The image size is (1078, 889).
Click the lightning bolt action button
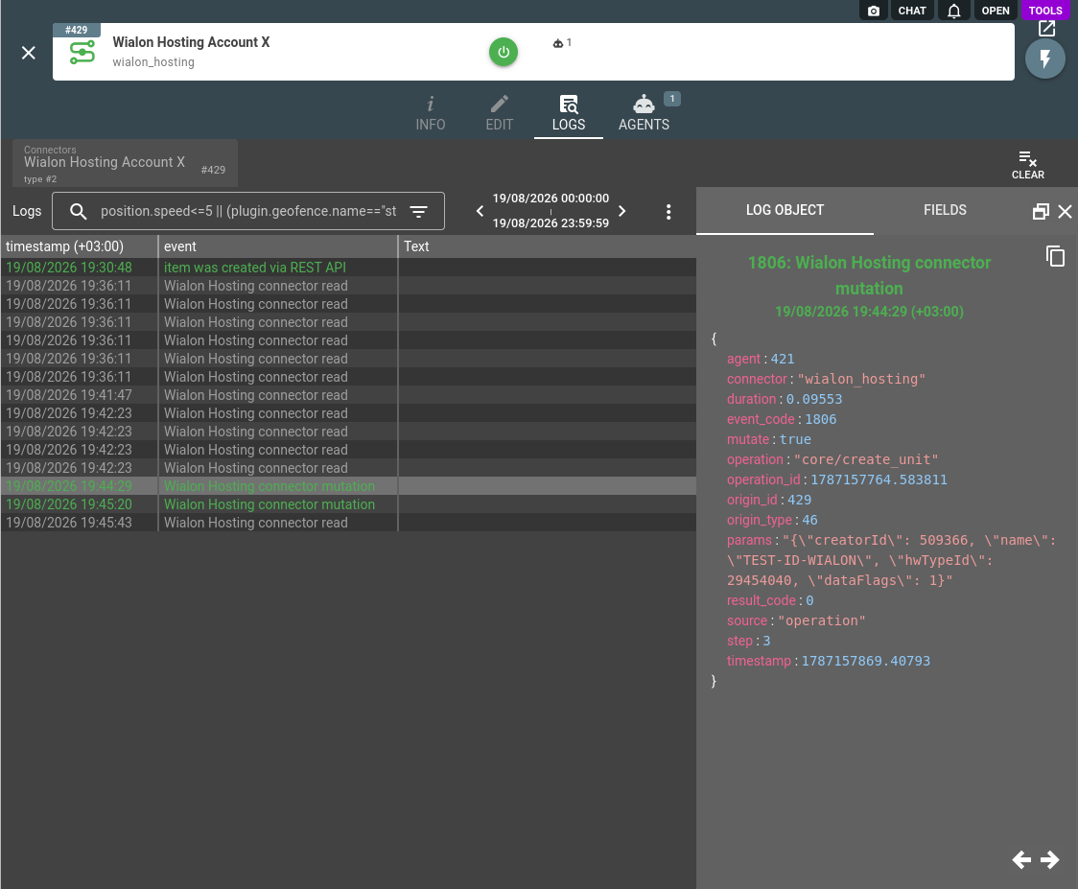point(1045,58)
